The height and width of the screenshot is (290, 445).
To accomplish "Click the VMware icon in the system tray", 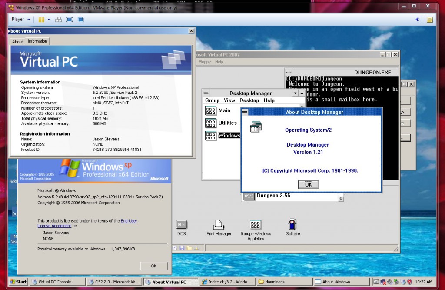I will [375, 282].
